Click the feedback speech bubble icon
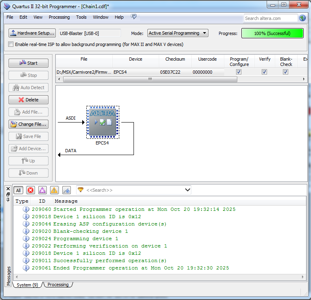The width and height of the screenshot is (311, 300). click(x=134, y=16)
